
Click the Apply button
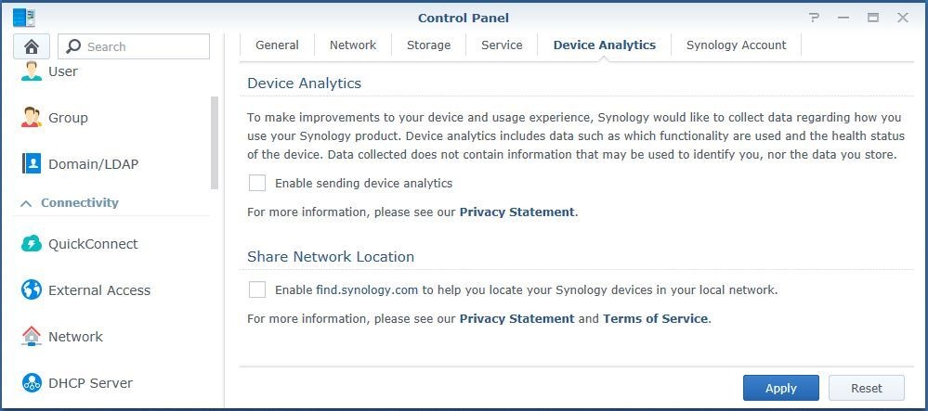(x=780, y=388)
